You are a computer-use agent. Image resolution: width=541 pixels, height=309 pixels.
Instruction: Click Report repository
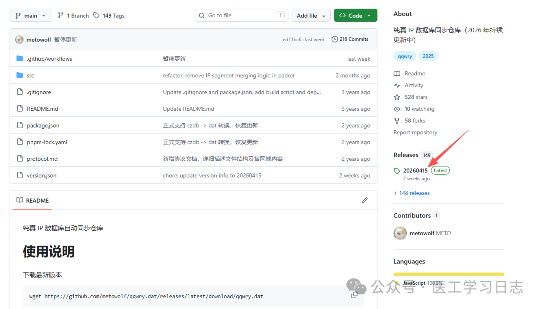pyautogui.click(x=415, y=132)
